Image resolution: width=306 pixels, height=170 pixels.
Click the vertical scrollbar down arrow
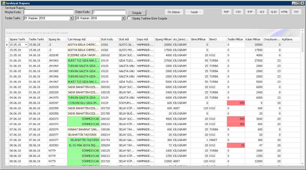302,164
